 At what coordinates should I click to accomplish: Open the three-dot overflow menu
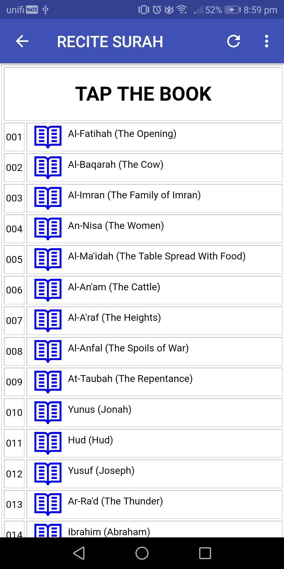coord(267,41)
